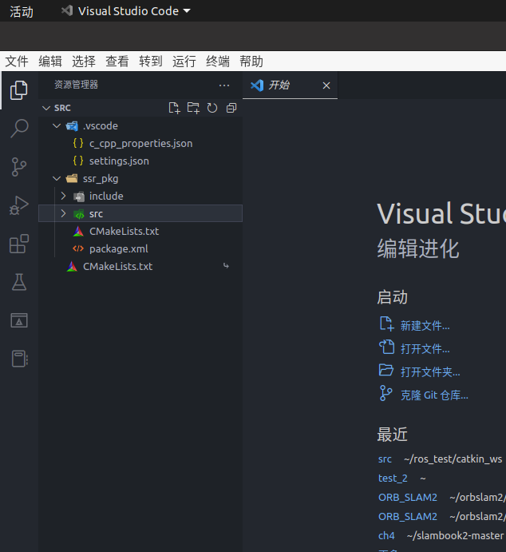Click the 打开文件夹... link

(x=430, y=371)
